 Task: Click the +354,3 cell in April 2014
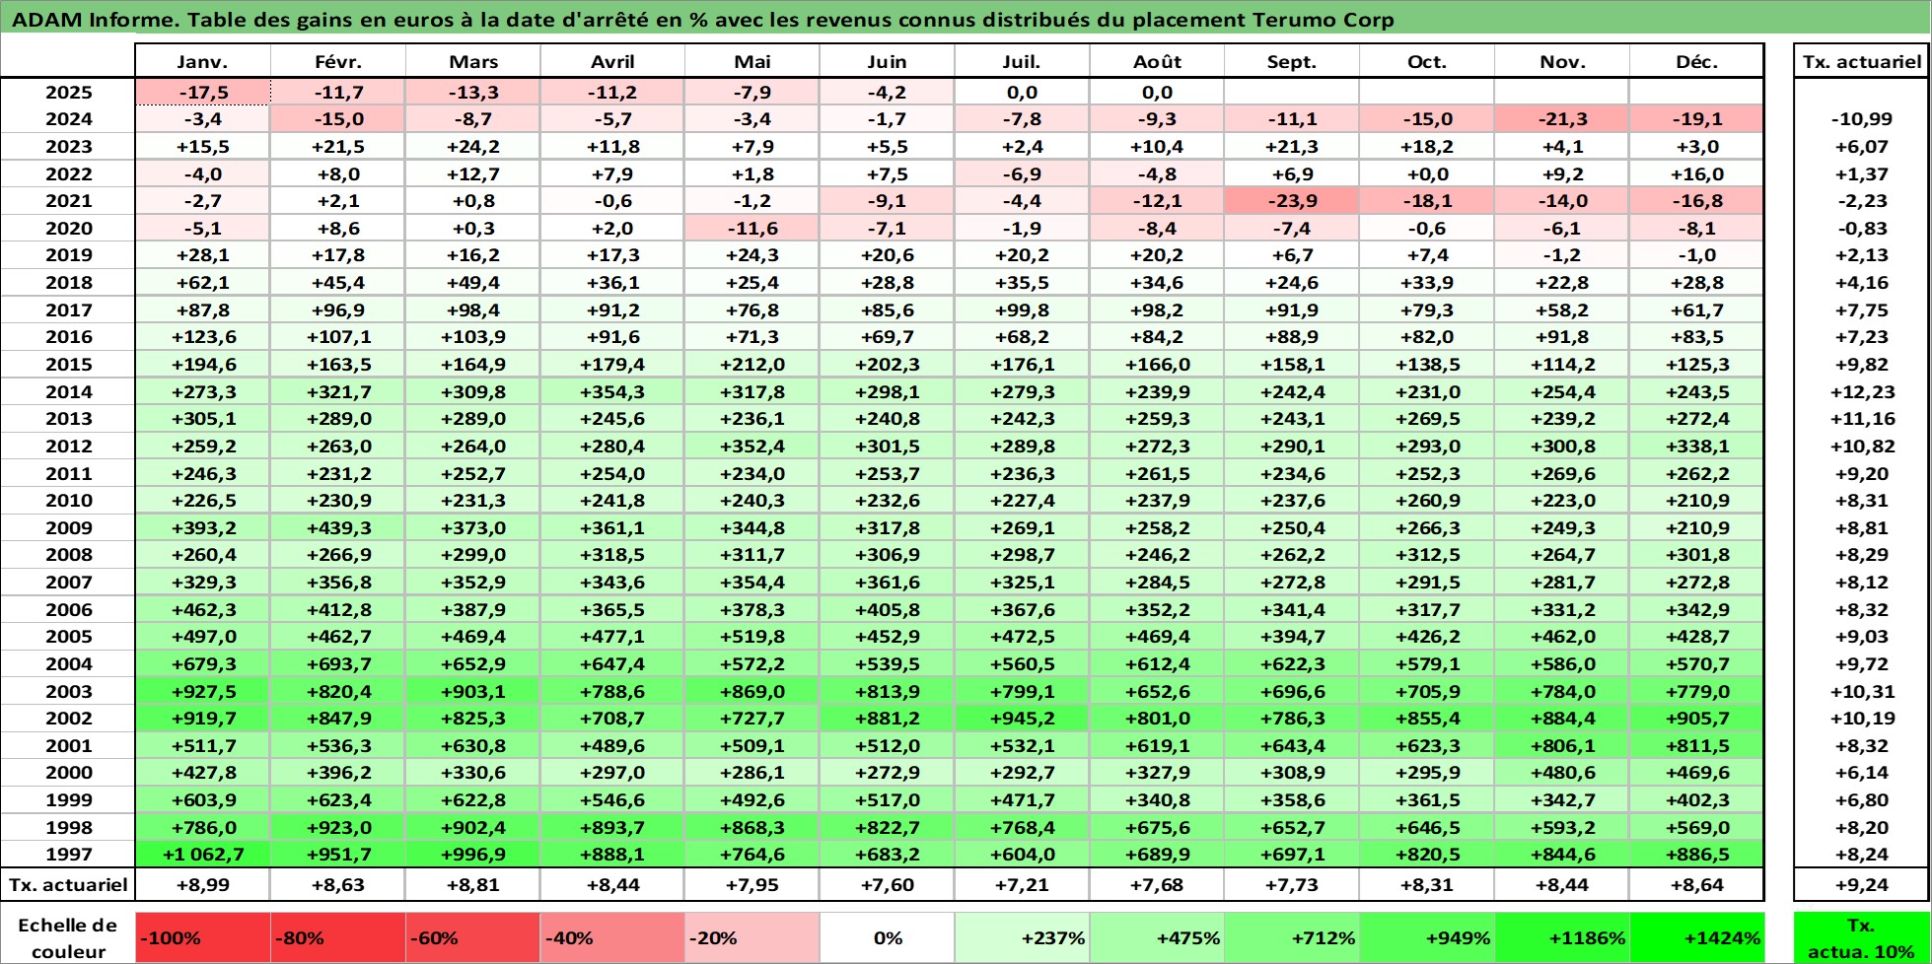[x=611, y=391]
